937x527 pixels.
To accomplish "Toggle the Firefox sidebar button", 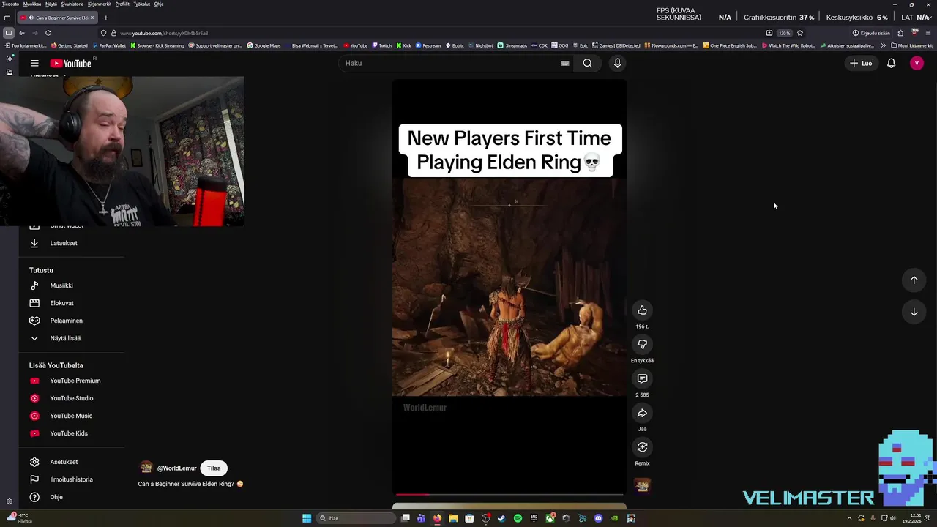I will [x=8, y=33].
